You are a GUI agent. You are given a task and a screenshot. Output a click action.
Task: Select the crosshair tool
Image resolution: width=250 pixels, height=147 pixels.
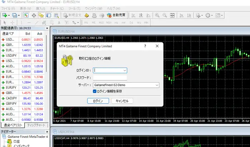coord(12,22)
